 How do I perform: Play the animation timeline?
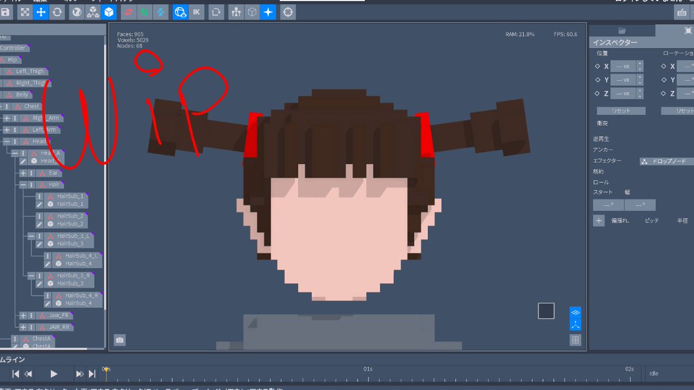54,374
